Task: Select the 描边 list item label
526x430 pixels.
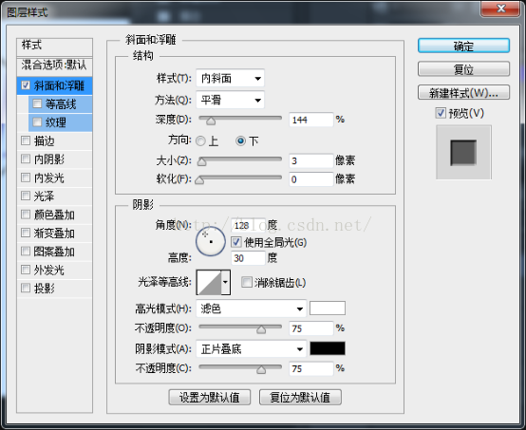Action: coord(45,140)
